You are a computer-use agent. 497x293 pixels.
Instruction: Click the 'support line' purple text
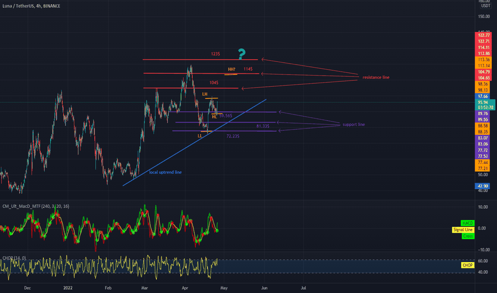click(354, 125)
